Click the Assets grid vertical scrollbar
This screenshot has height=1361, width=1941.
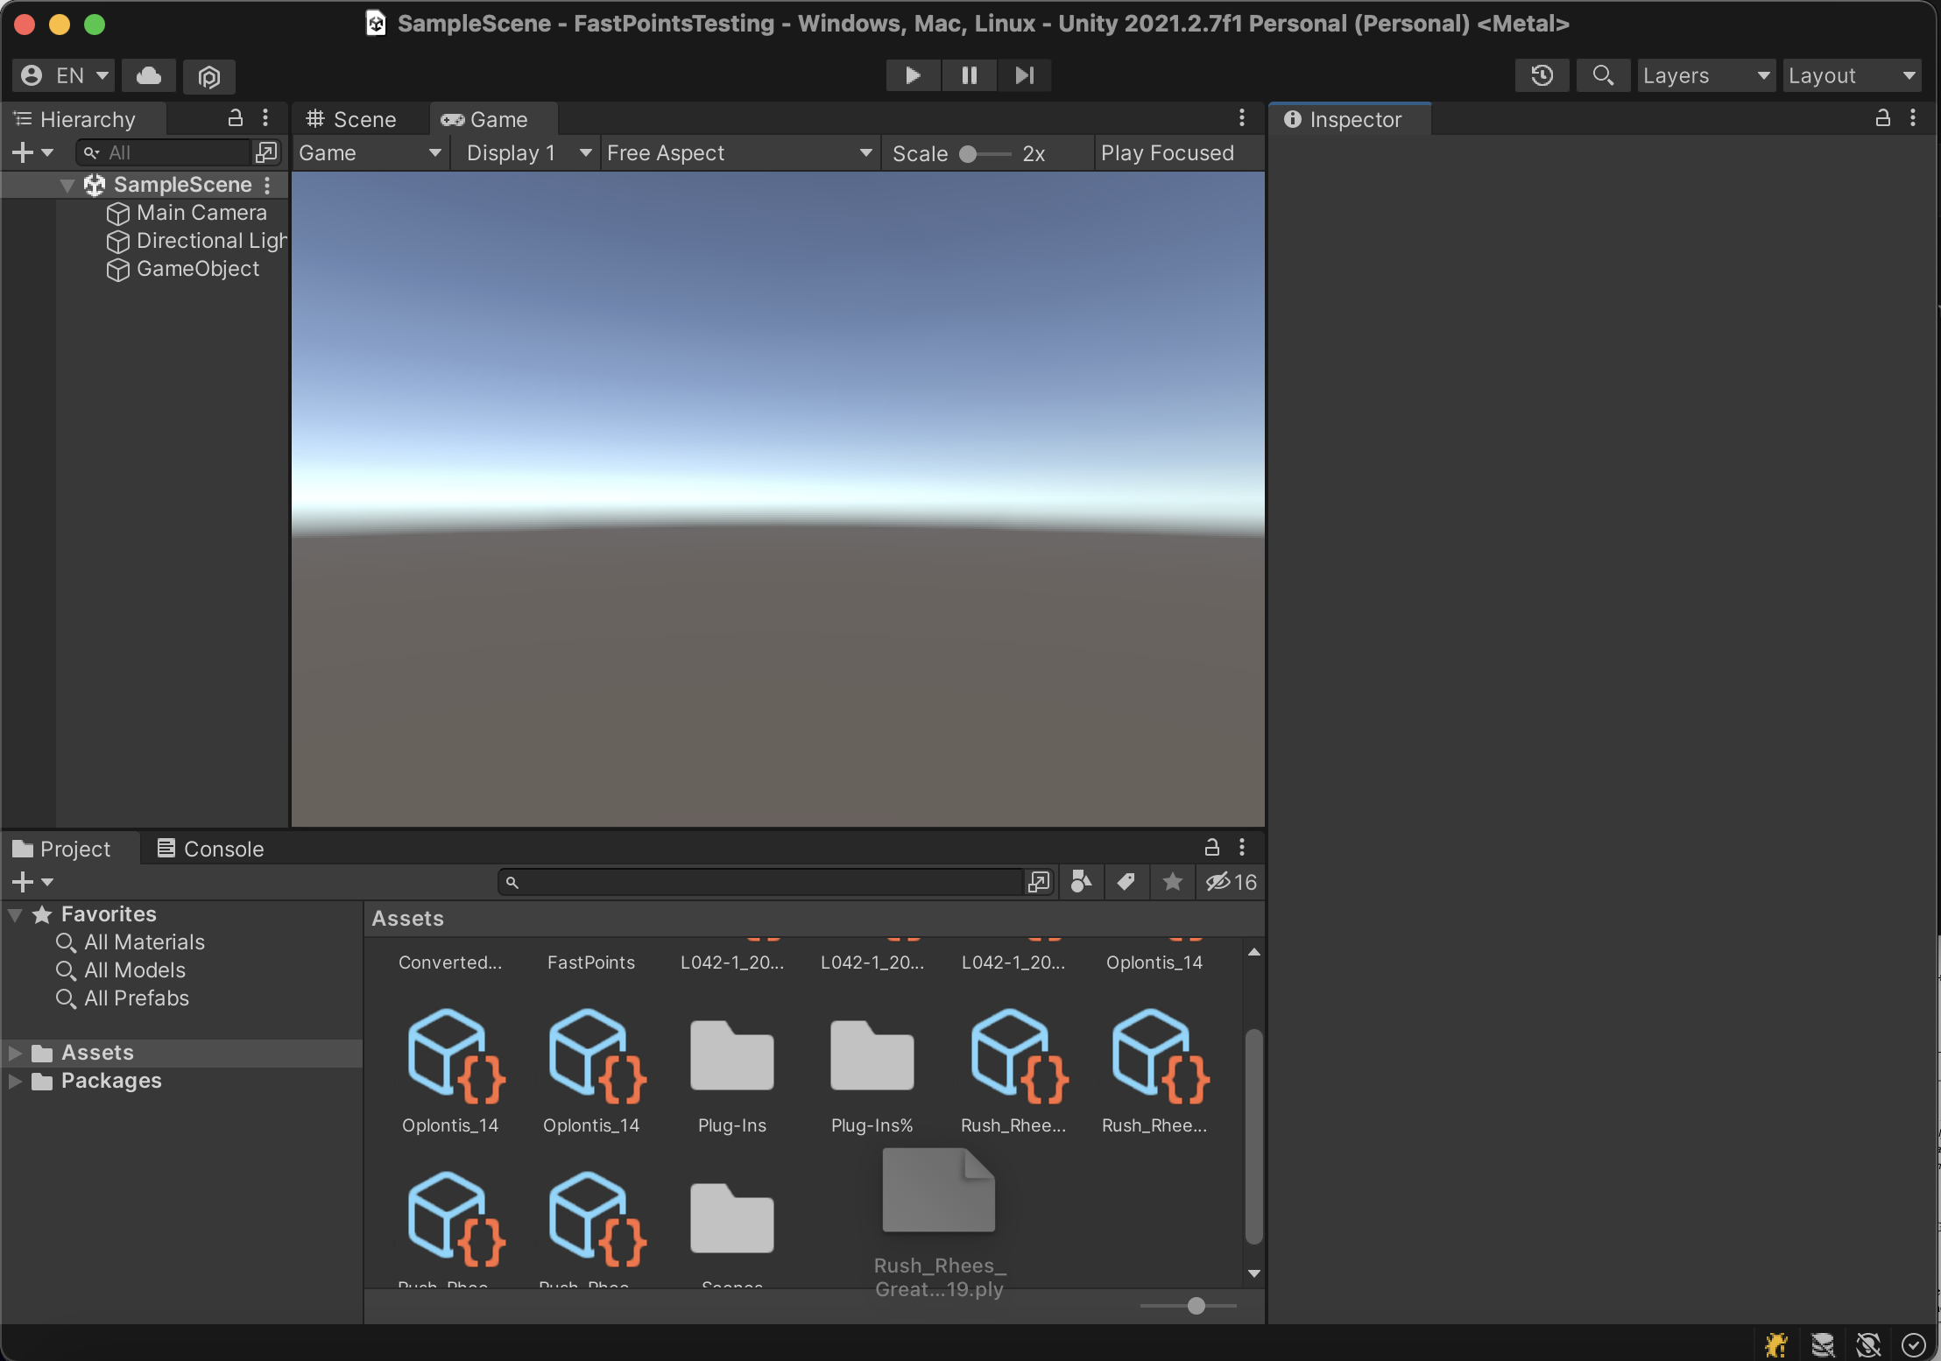1254,1136
